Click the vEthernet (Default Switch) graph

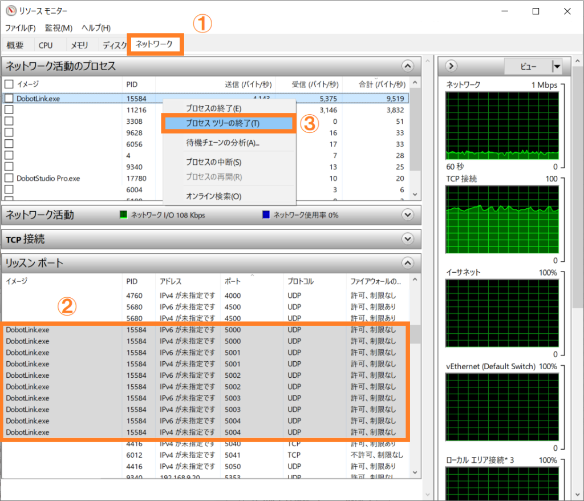pos(502,407)
